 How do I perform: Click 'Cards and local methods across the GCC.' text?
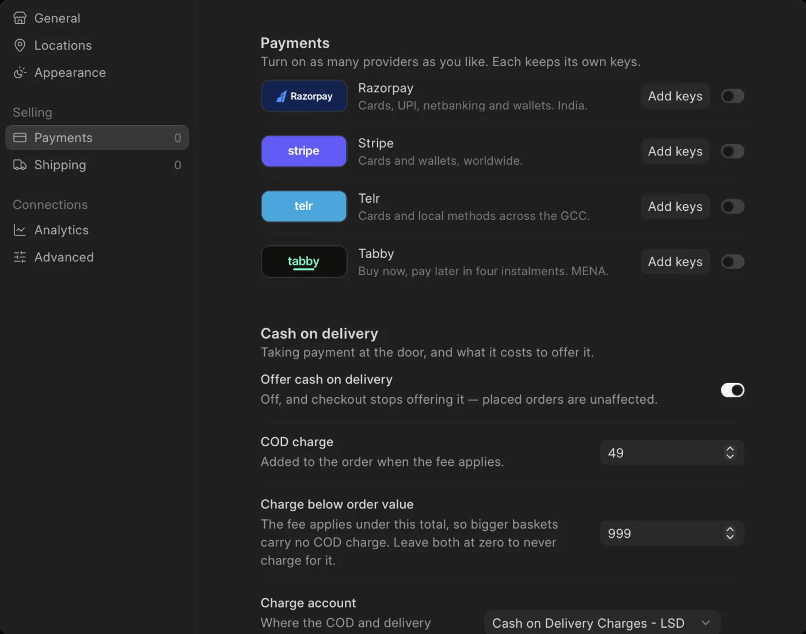point(474,217)
